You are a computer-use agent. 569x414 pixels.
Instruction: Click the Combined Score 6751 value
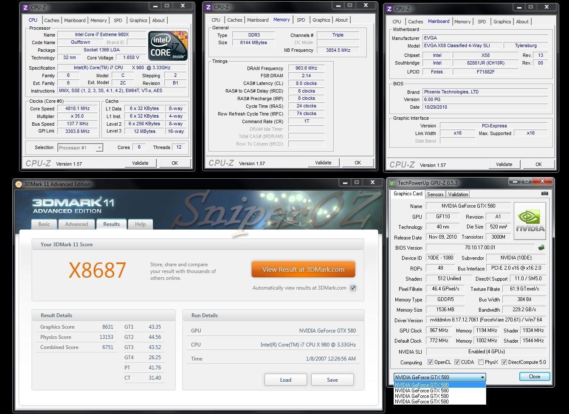[x=108, y=347]
